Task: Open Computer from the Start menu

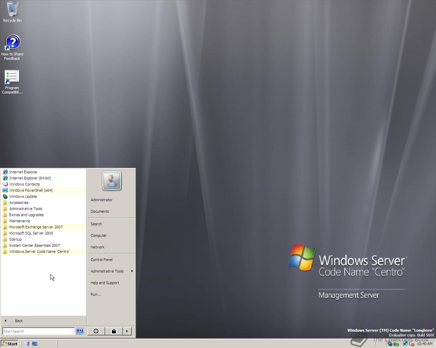Action: coord(112,236)
